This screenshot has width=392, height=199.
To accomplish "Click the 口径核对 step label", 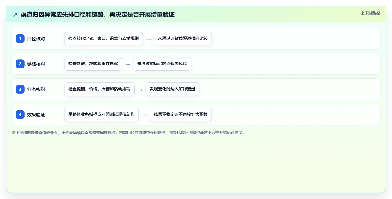I will click(x=36, y=39).
